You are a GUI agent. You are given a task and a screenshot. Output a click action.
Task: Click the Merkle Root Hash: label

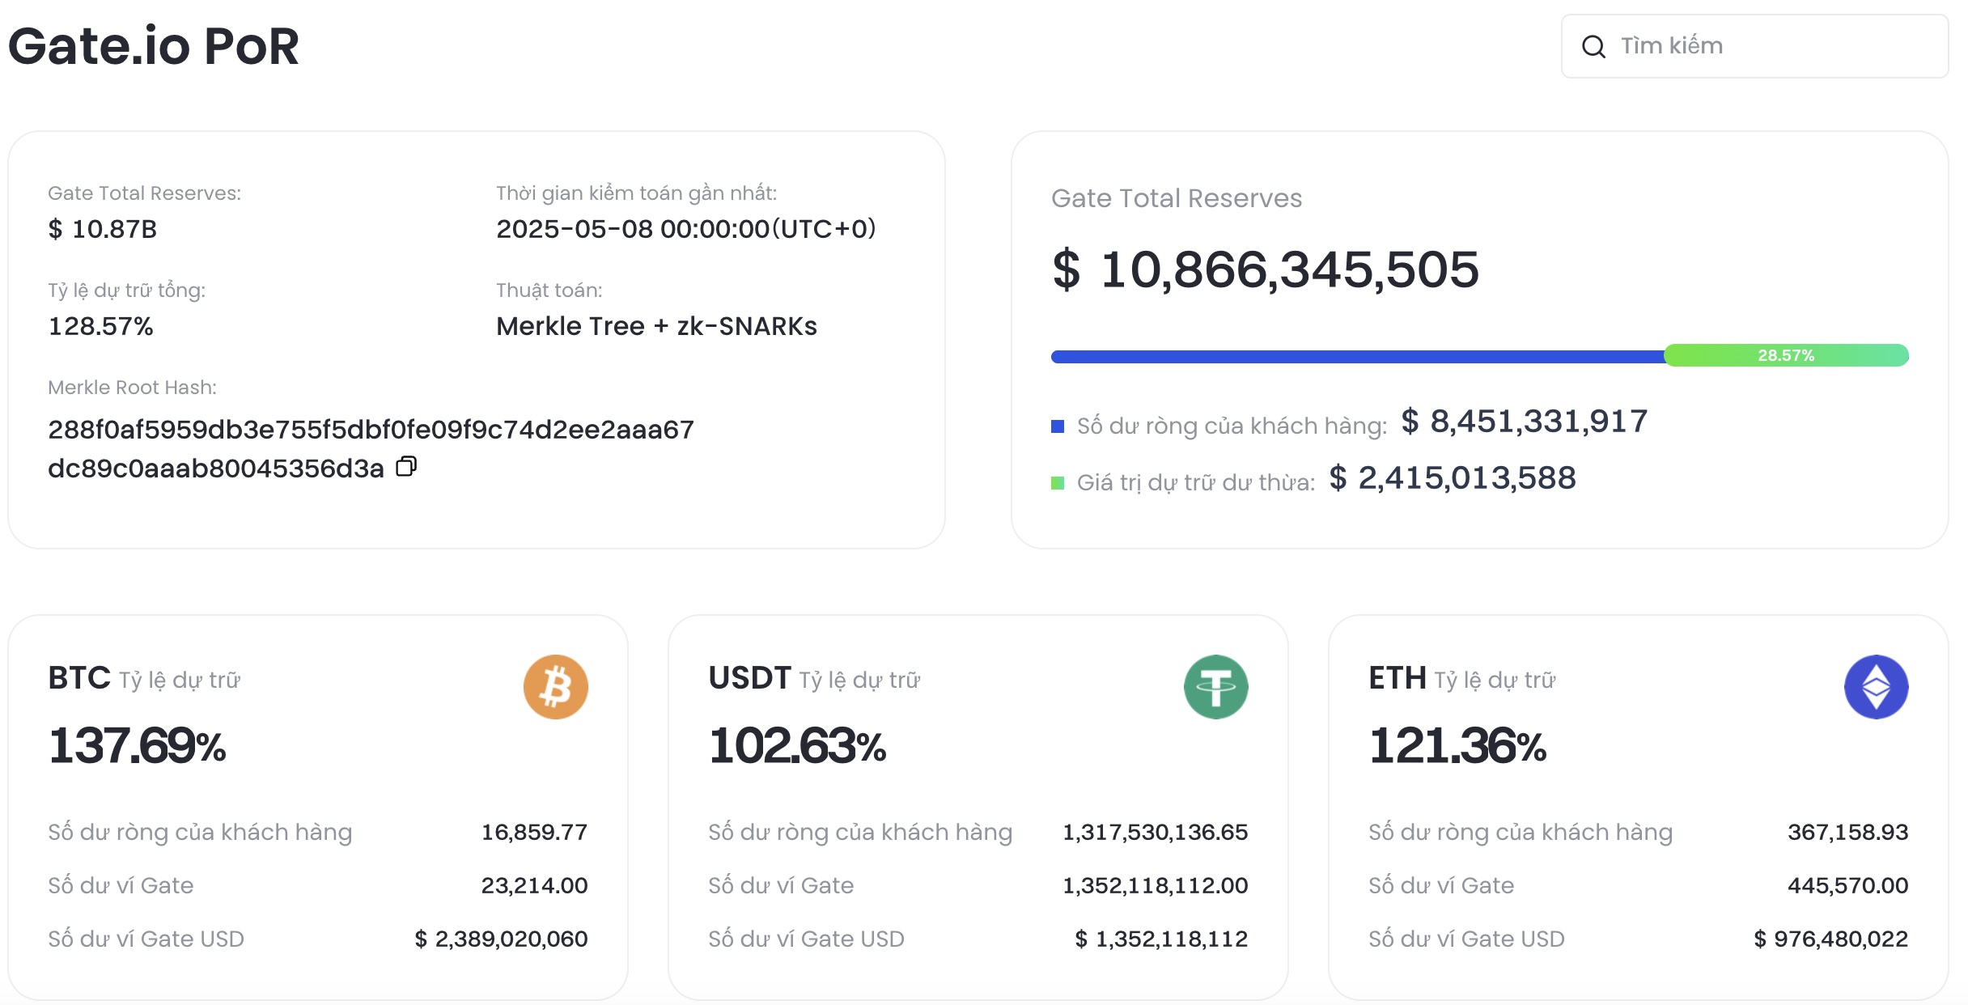tap(133, 388)
